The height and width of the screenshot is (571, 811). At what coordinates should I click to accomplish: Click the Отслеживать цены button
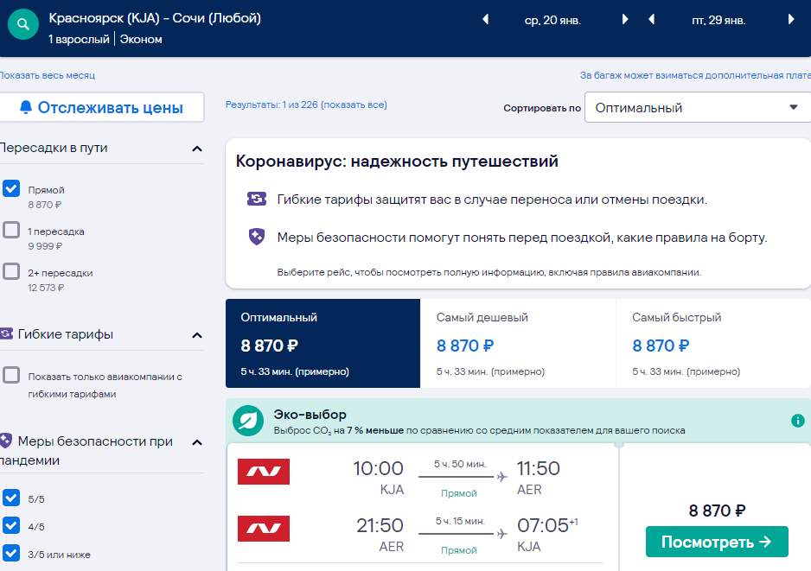[101, 107]
